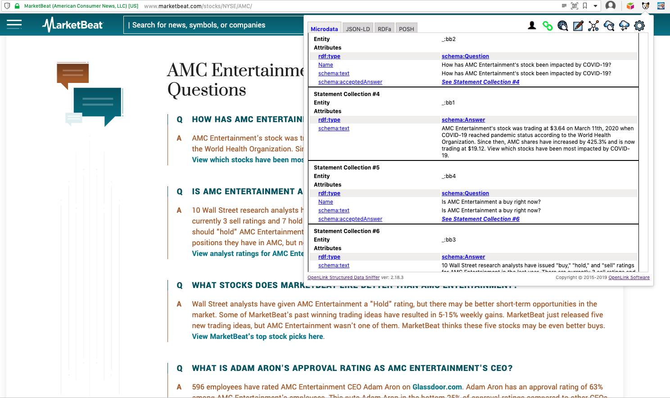670x398 pixels.
Task: Click the network graph nodes icon
Action: tap(593, 26)
